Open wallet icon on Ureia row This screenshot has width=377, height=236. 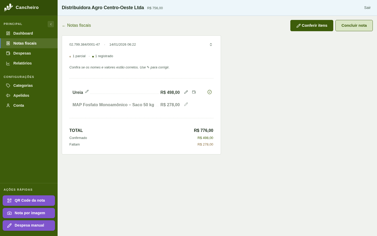tap(194, 92)
